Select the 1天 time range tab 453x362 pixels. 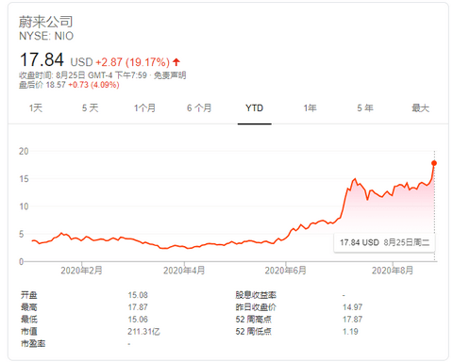36,108
